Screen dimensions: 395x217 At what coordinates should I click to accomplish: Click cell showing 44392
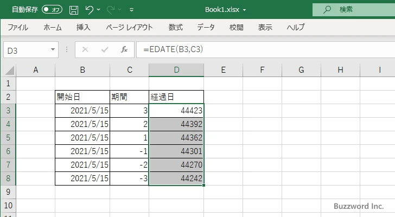[176, 124]
